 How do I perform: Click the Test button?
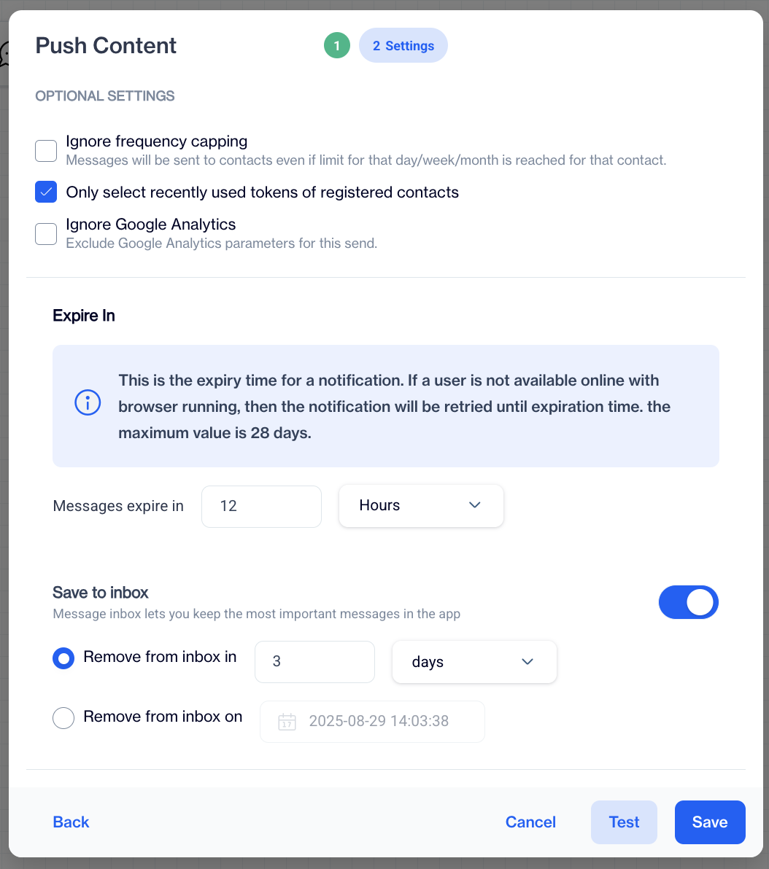(624, 822)
